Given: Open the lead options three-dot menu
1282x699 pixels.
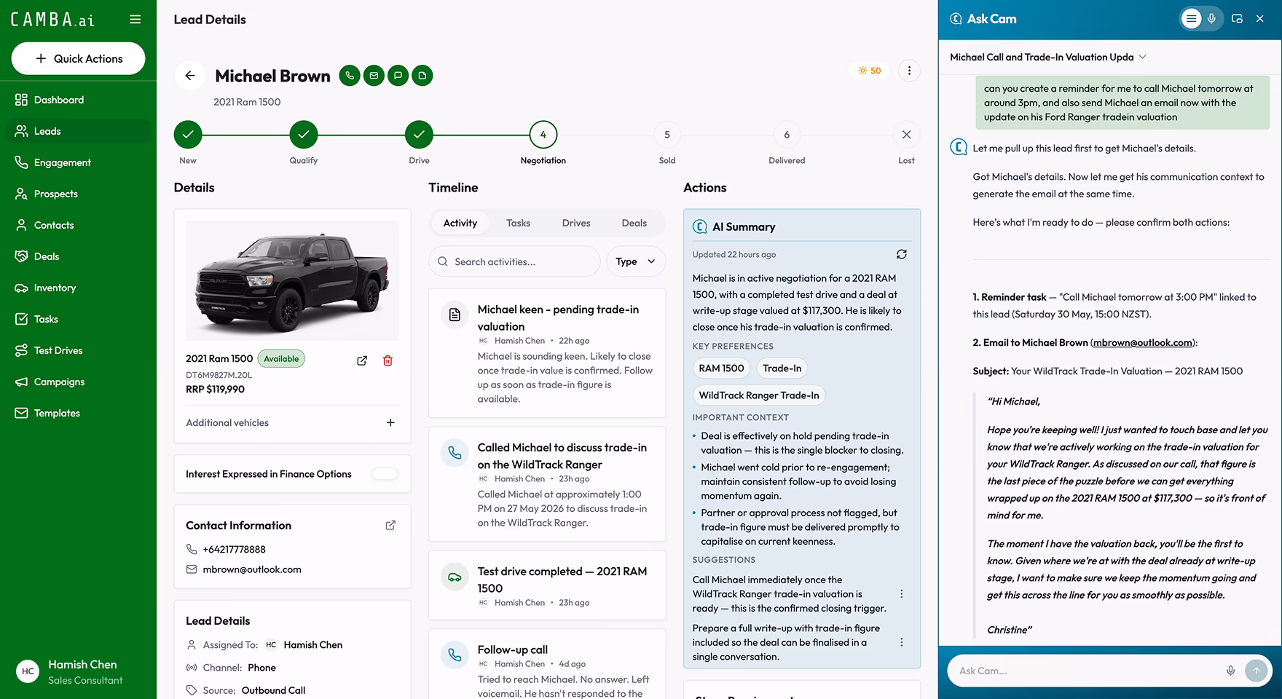Looking at the screenshot, I should (909, 71).
